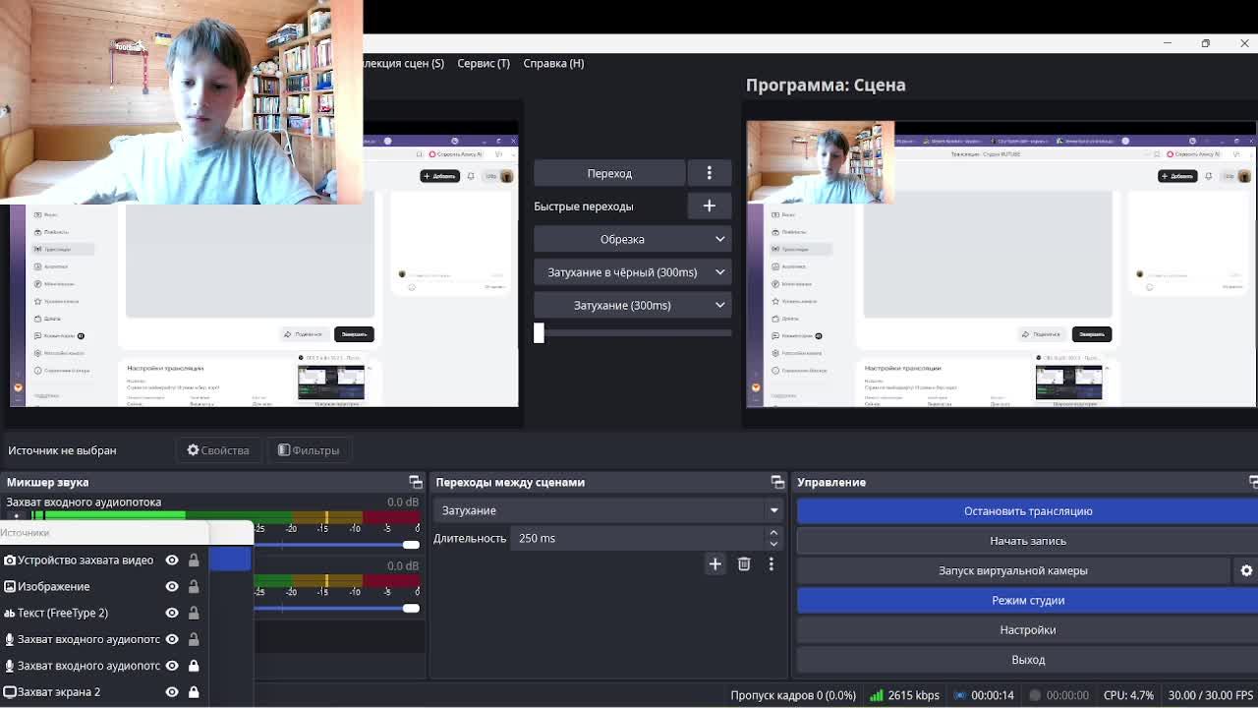
Task: Delete the selected scene transition
Action: (744, 563)
